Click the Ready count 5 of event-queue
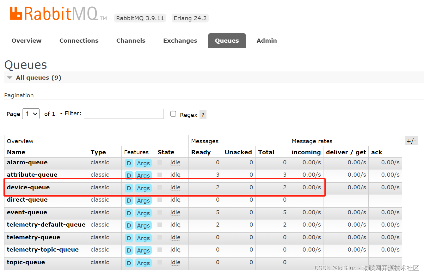The width and height of the screenshot is (424, 274). [x=218, y=212]
